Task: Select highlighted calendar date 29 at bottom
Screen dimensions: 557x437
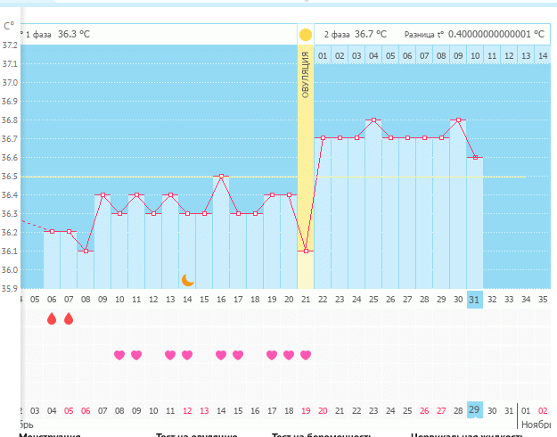Action: click(475, 409)
